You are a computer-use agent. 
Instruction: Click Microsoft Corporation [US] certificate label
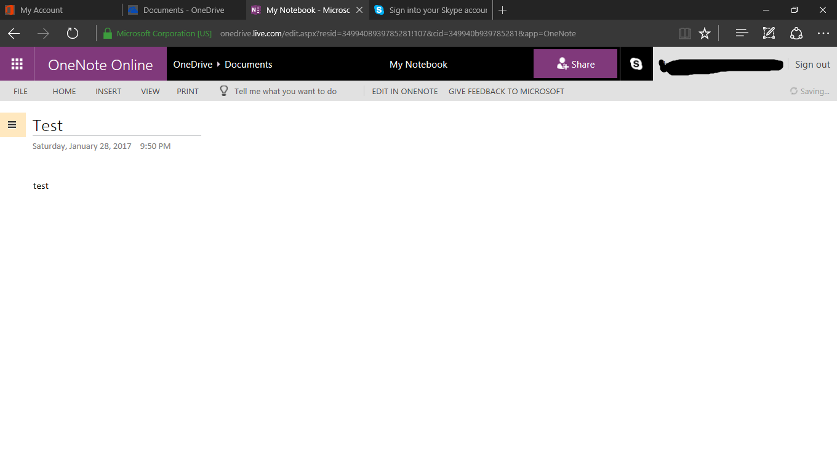(164, 33)
